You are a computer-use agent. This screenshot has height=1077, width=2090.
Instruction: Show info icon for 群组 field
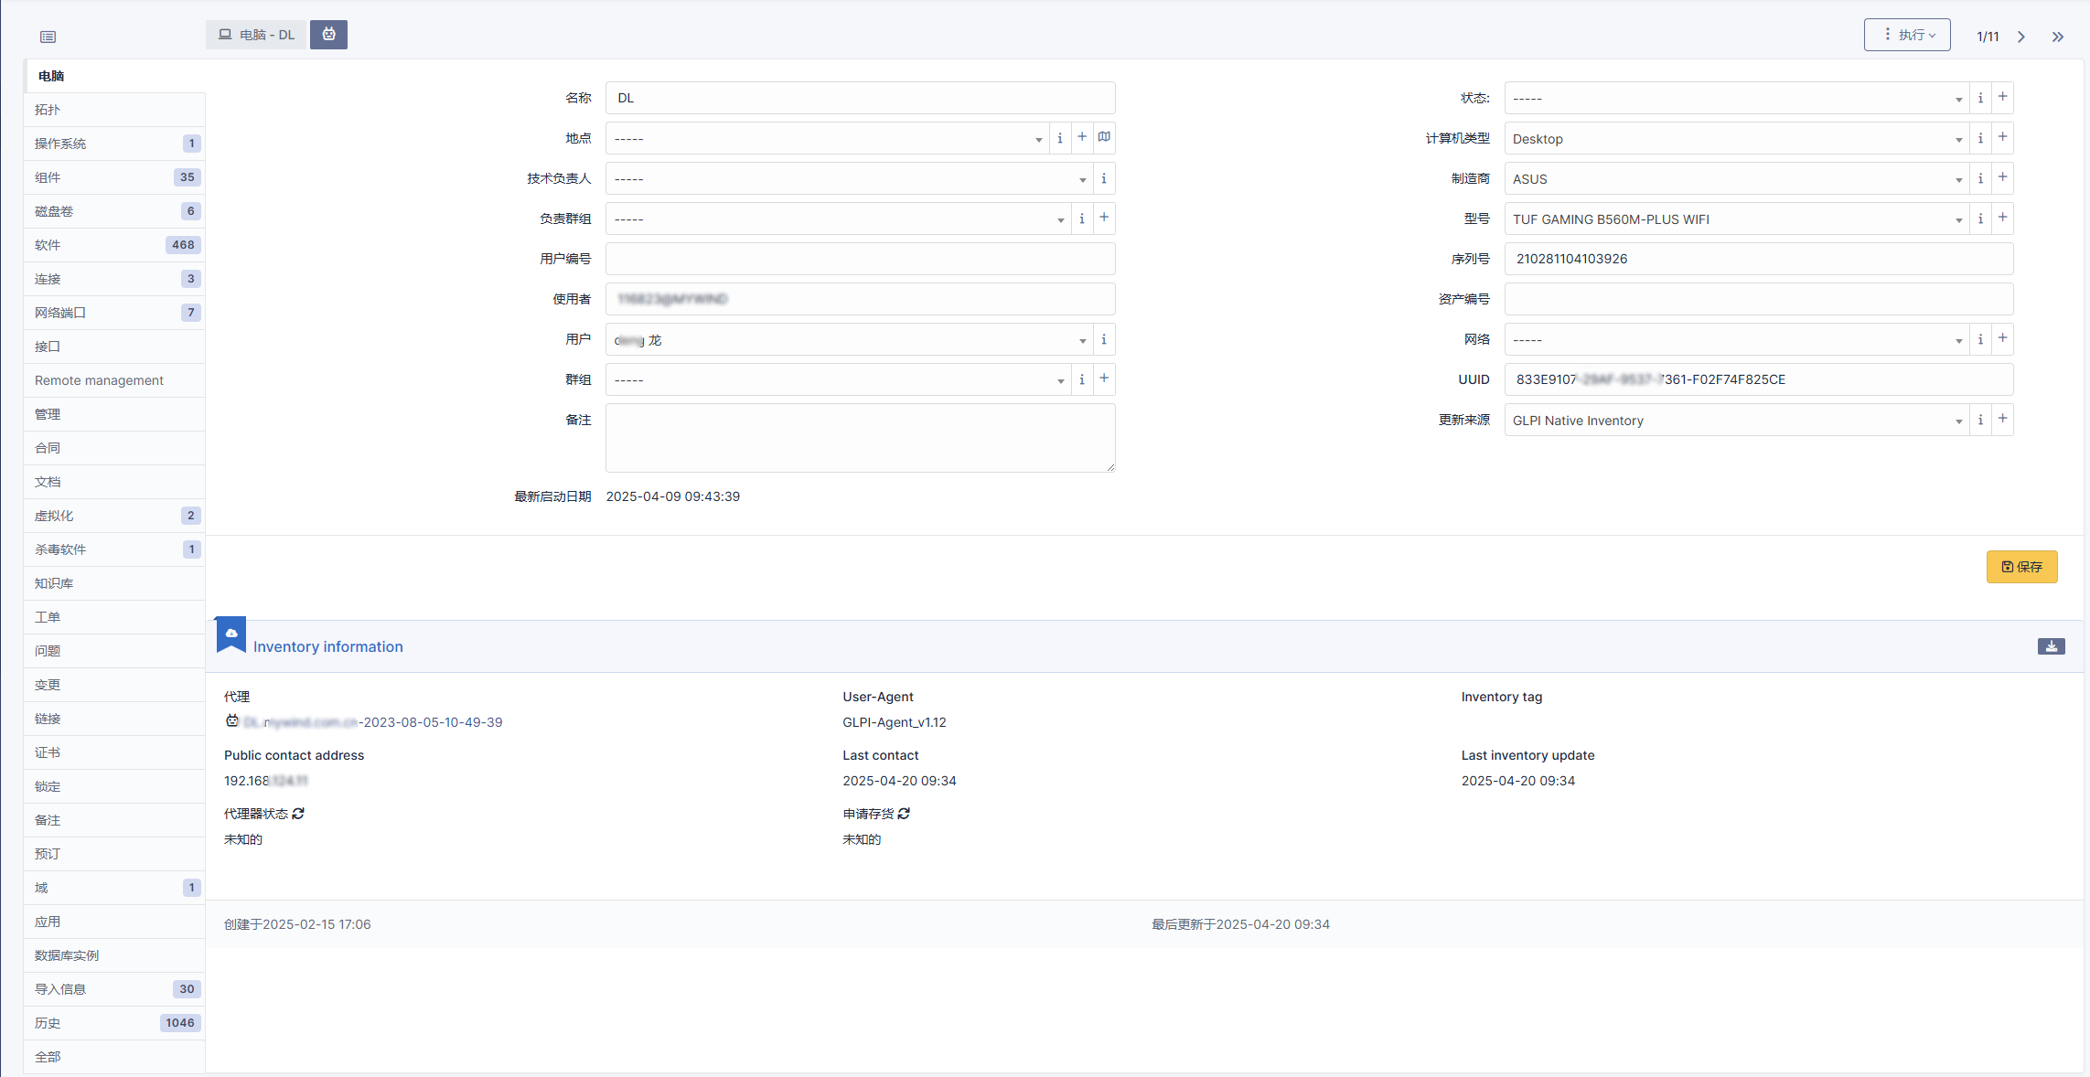click(1082, 379)
